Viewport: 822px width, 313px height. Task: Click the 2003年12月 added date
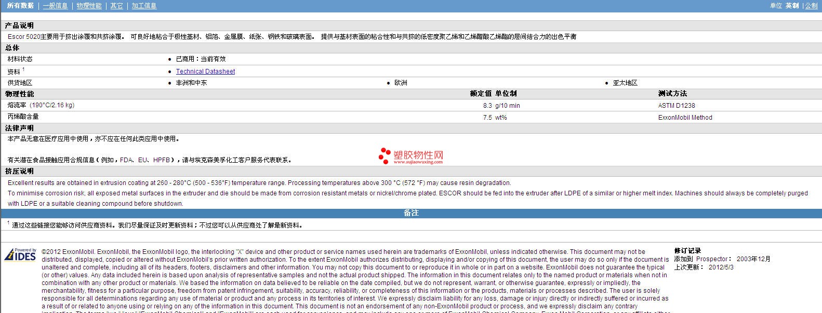point(753,259)
